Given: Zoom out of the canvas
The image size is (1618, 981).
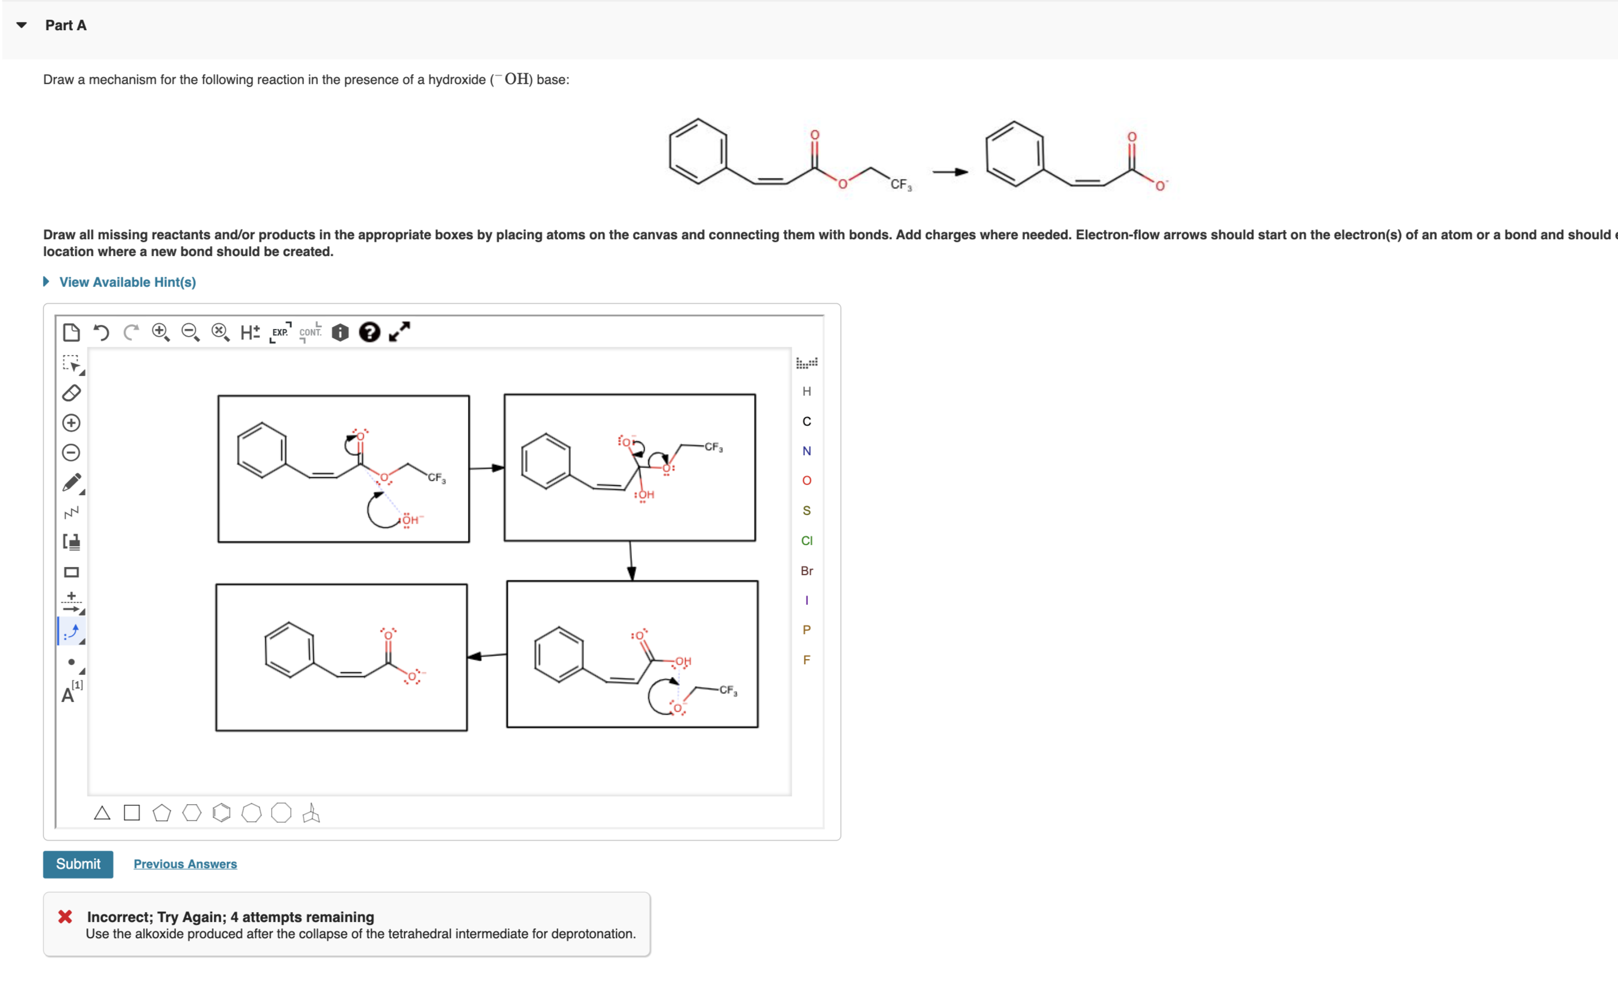Looking at the screenshot, I should [191, 332].
